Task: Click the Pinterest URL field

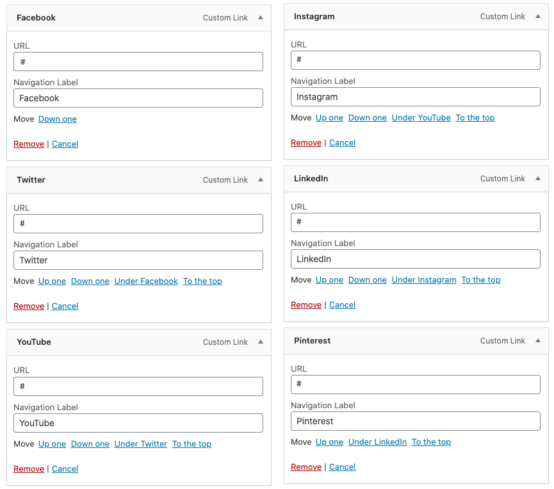Action: click(416, 385)
